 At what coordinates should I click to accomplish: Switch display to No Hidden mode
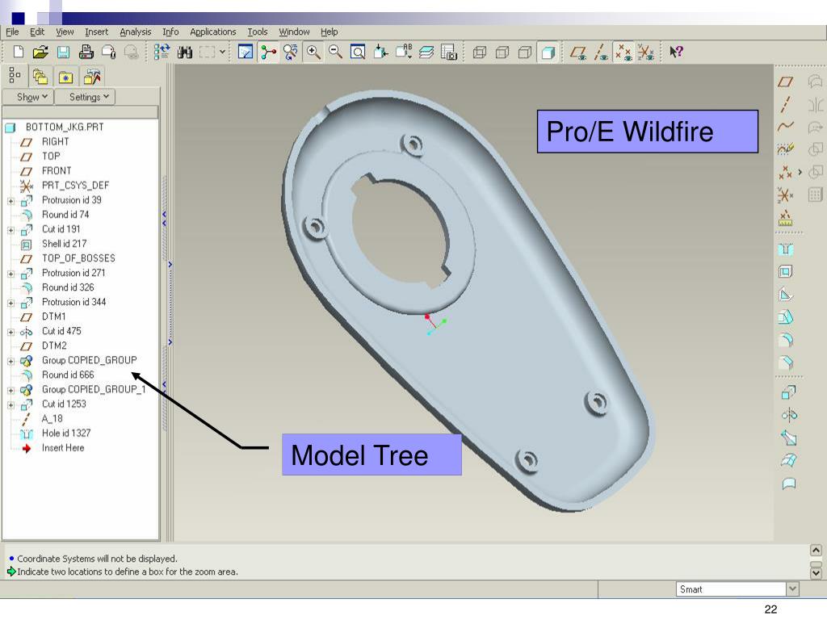point(525,52)
